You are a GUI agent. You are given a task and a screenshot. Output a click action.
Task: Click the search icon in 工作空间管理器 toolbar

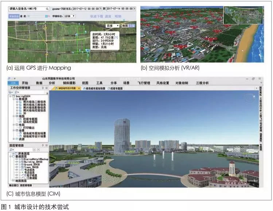pyautogui.click(x=17, y=92)
